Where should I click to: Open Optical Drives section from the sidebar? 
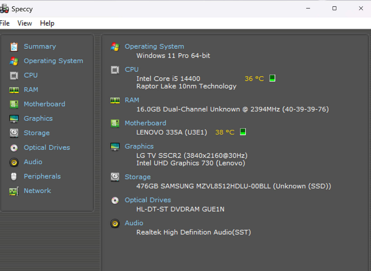(47, 148)
